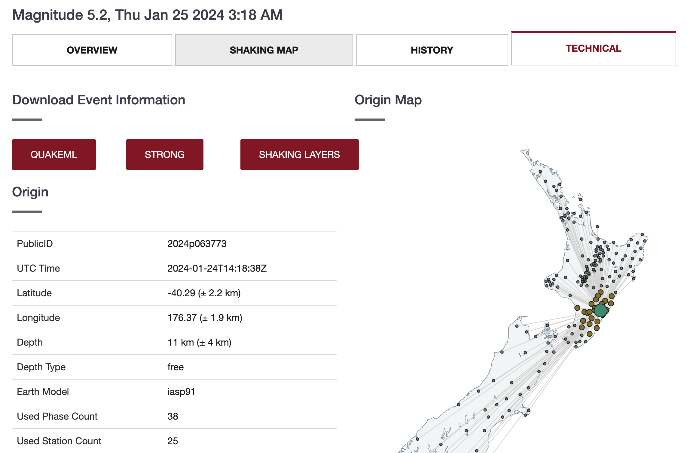Select the PublicID value 2024p063773

197,244
